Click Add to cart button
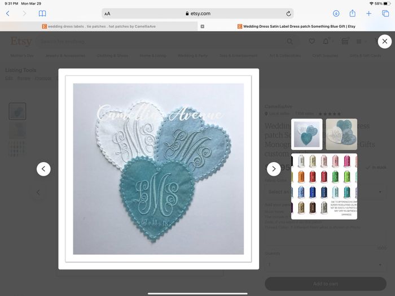Viewport: 395px width, 296px height. click(326, 284)
